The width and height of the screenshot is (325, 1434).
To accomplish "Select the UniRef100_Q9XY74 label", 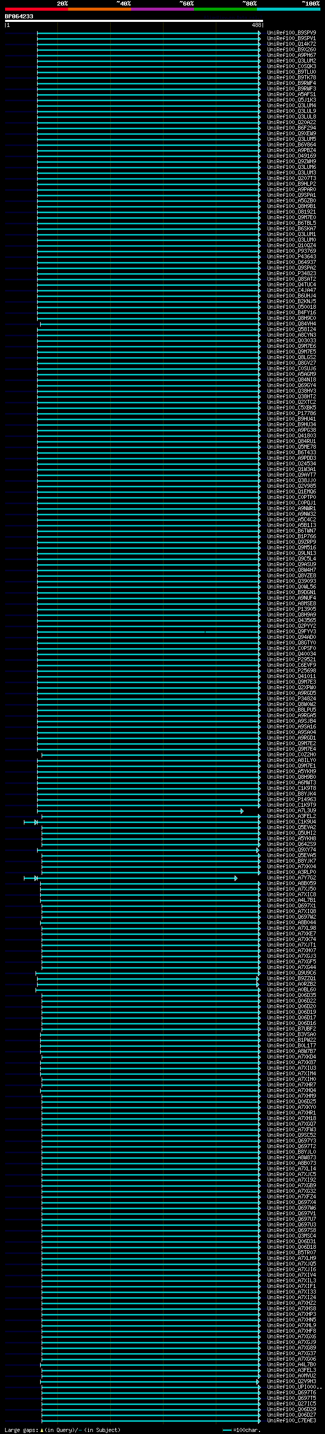I will point(291,850).
